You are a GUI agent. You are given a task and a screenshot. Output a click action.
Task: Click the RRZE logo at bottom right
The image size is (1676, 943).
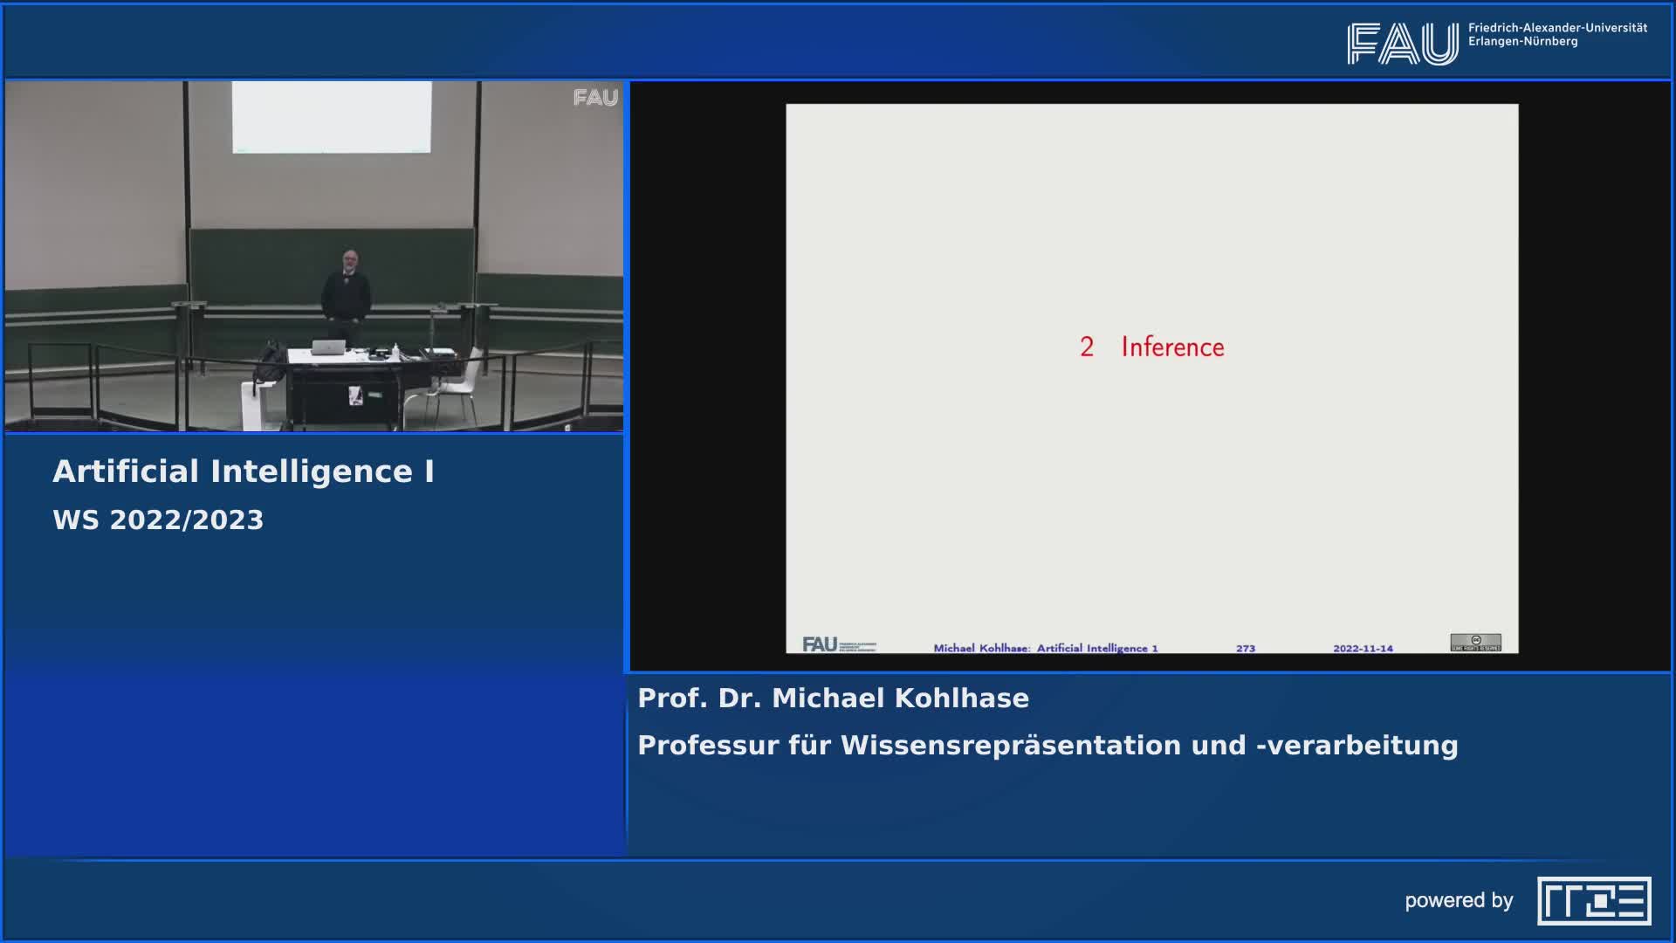point(1594,900)
